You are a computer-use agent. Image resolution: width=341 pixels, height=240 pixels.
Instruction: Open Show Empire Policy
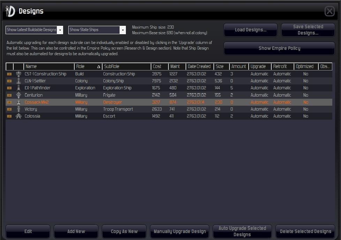click(279, 48)
